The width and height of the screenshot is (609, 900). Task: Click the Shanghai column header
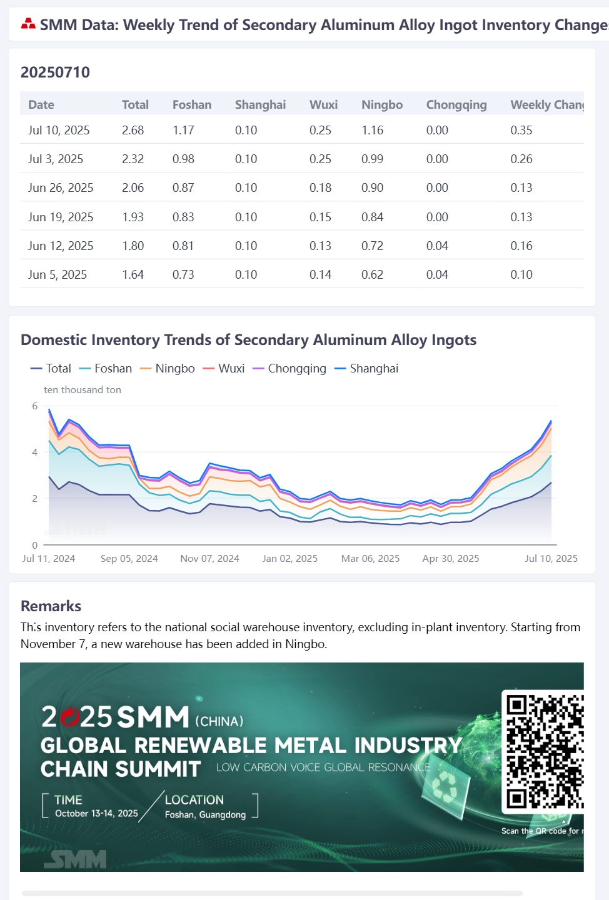(260, 104)
